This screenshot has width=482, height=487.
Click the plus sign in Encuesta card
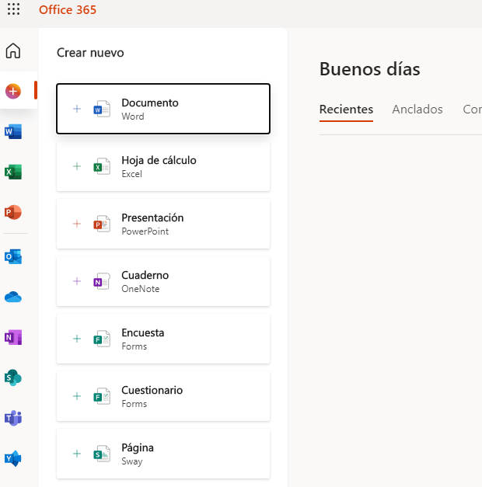pyautogui.click(x=77, y=339)
